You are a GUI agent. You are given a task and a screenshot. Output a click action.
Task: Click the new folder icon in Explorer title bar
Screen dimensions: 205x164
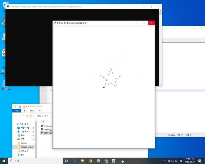[24, 106]
